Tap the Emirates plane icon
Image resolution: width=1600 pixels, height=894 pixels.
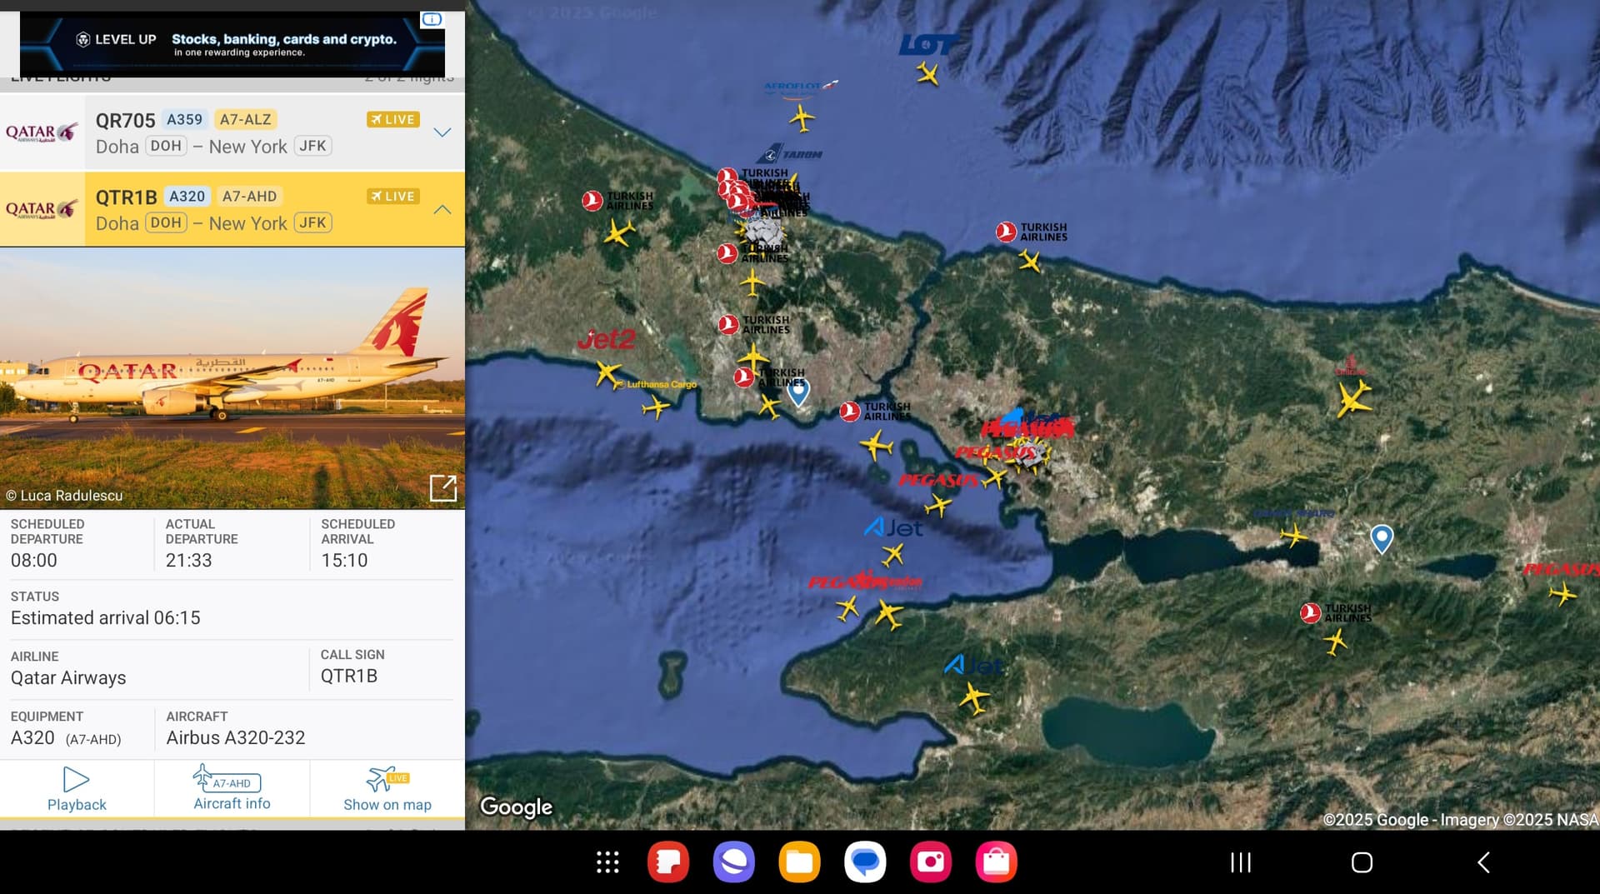pyautogui.click(x=1354, y=398)
